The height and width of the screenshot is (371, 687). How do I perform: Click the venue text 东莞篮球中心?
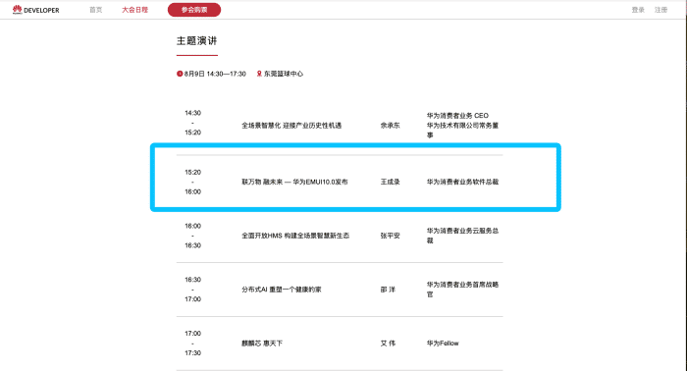click(x=284, y=74)
